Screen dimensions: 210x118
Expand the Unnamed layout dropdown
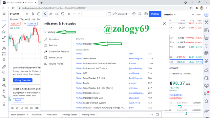pyautogui.click(x=129, y=14)
